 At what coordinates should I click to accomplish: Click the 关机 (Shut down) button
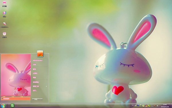[x=36, y=99]
